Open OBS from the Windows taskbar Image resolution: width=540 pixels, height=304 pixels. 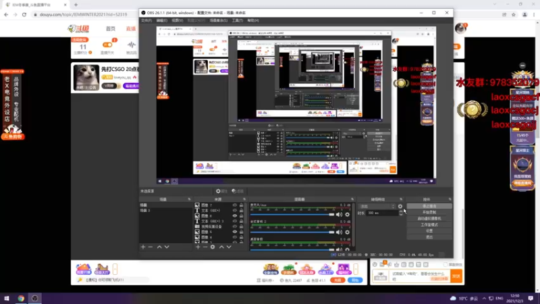pos(35,299)
